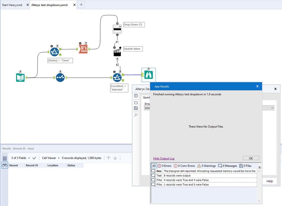Open the 3 of 3 Fields dropdown
282x206 pixels.
pyautogui.click(x=21, y=158)
